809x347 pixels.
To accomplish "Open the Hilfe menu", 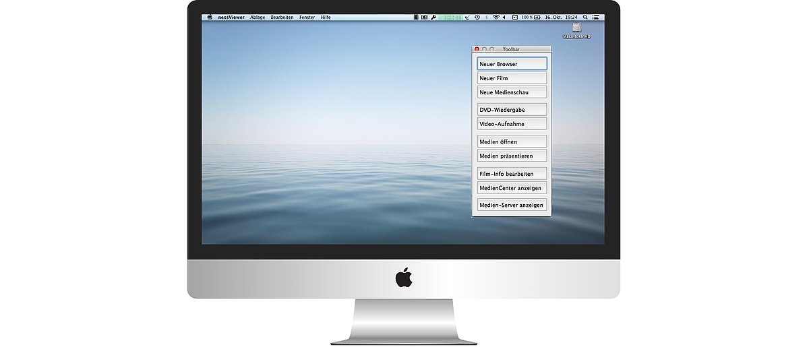I will 326,17.
